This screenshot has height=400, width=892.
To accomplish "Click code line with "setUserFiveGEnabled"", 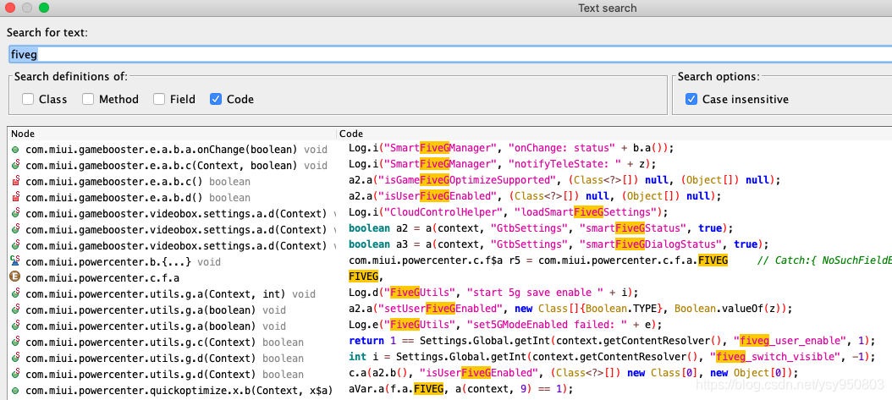I will 570,309.
